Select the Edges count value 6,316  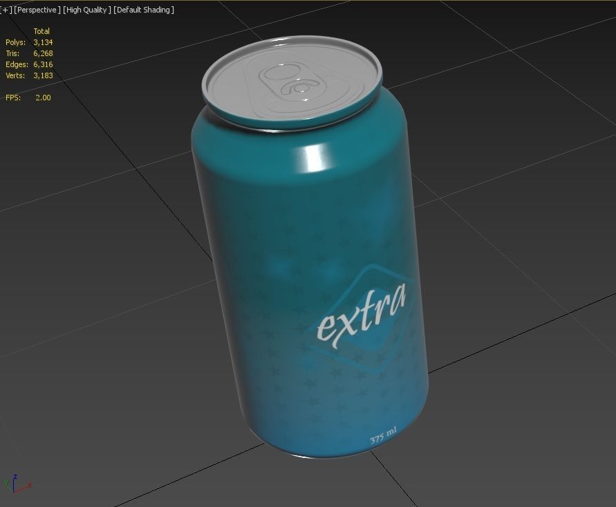pyautogui.click(x=43, y=64)
